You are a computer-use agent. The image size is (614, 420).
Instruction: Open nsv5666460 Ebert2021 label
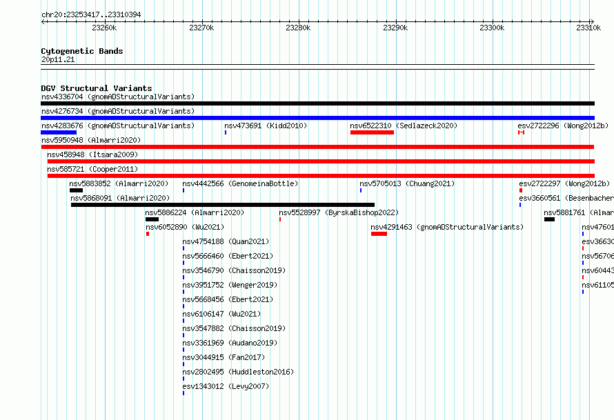[x=228, y=256]
